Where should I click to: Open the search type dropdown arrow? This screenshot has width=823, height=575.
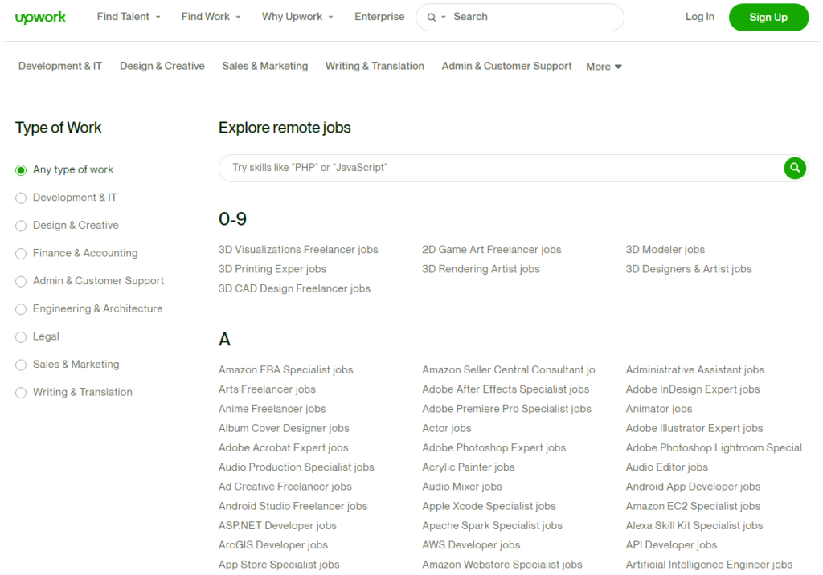(444, 18)
